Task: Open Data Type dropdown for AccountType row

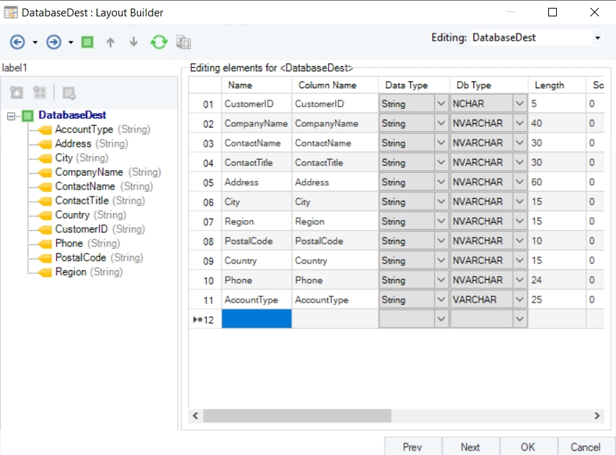Action: point(440,300)
